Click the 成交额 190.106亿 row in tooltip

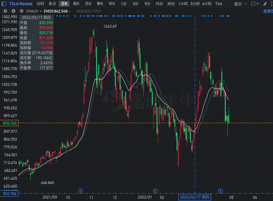tap(36, 58)
